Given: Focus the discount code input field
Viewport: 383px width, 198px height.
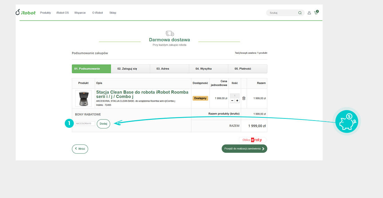Looking at the screenshot, I should 85,124.
